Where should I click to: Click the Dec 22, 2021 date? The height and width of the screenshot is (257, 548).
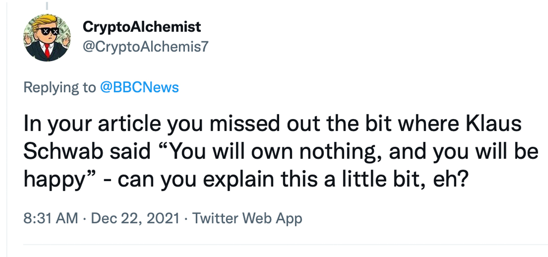tap(135, 218)
